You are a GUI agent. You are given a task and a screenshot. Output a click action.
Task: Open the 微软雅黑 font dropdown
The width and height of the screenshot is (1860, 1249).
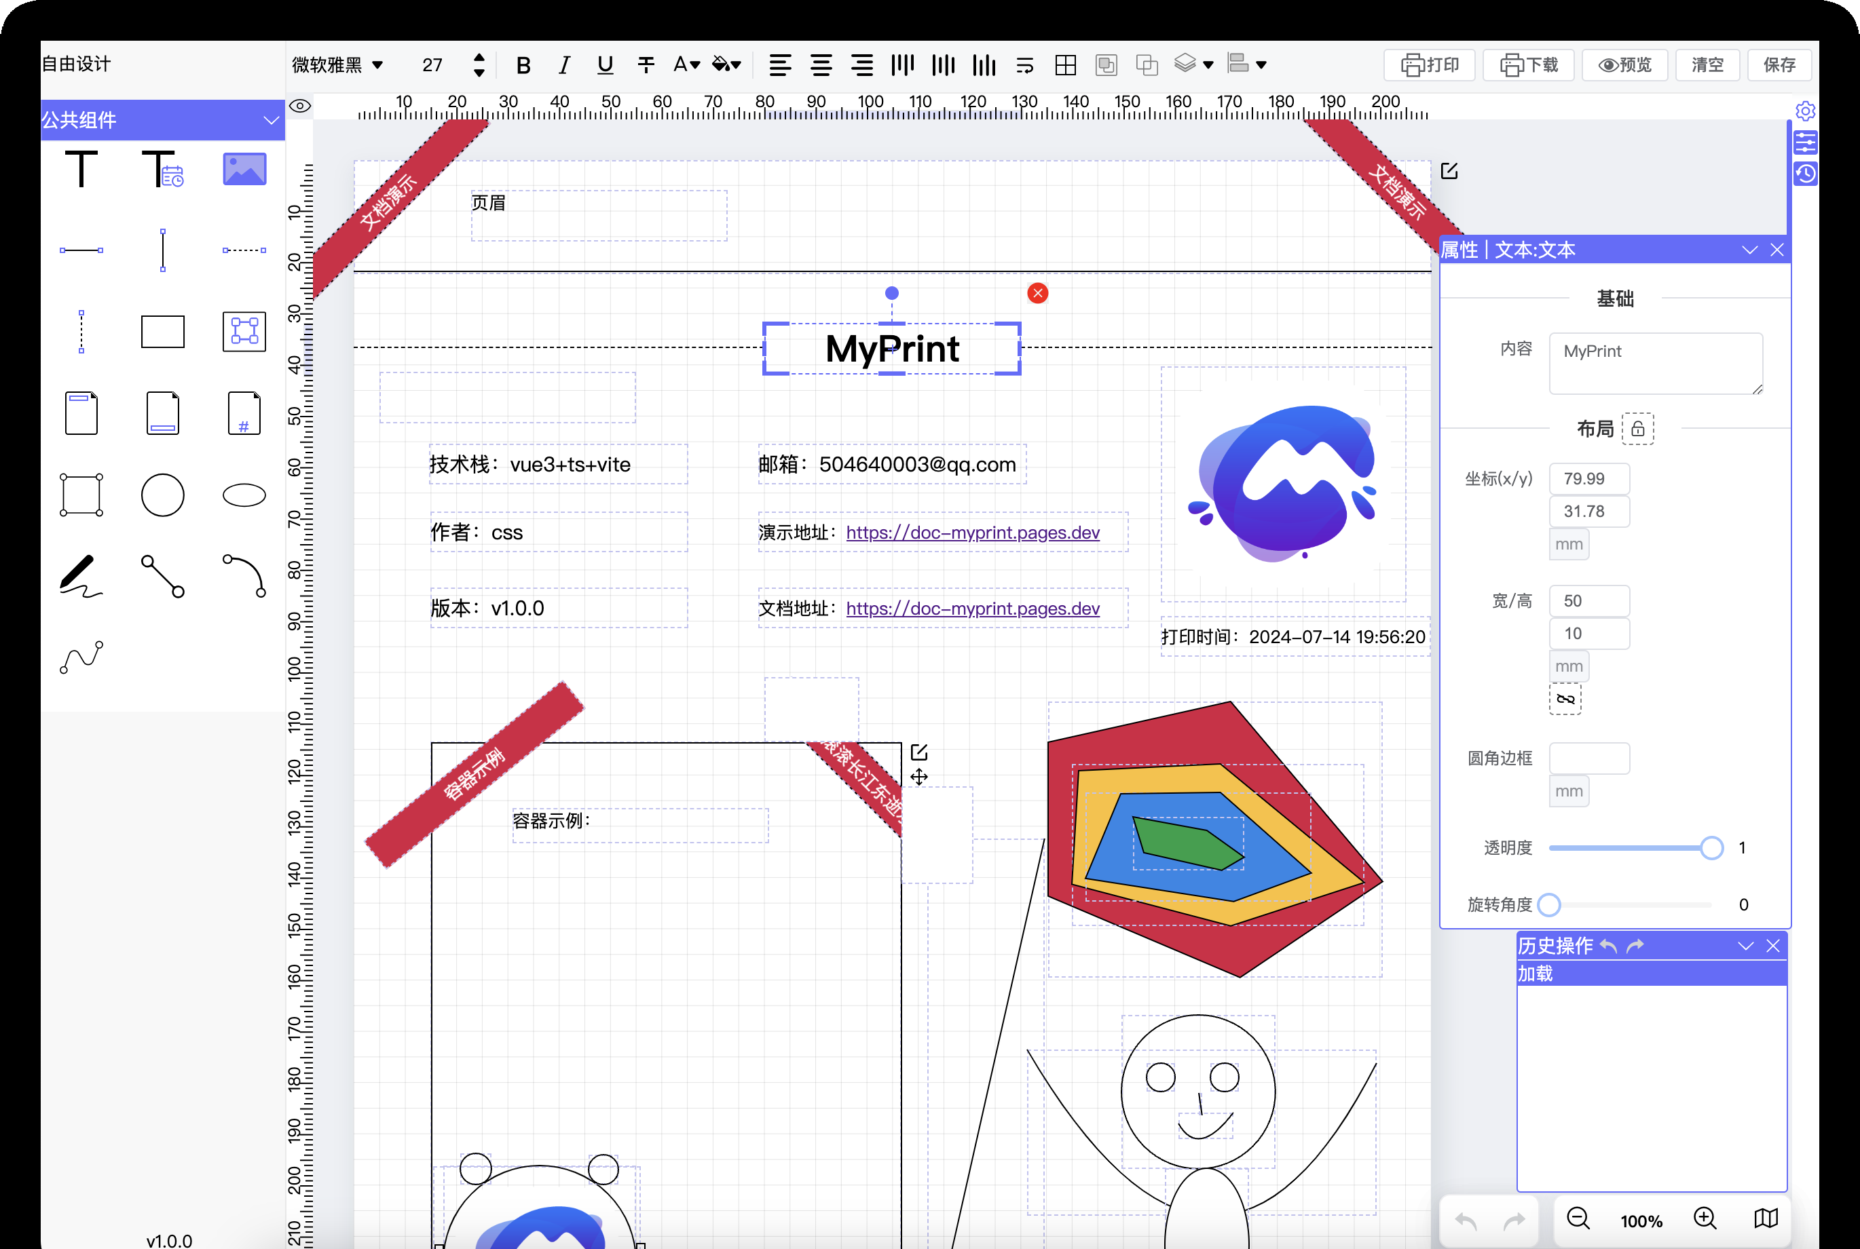(x=338, y=64)
